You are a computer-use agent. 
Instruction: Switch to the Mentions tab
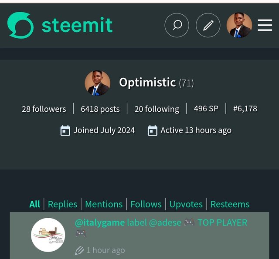point(104,204)
